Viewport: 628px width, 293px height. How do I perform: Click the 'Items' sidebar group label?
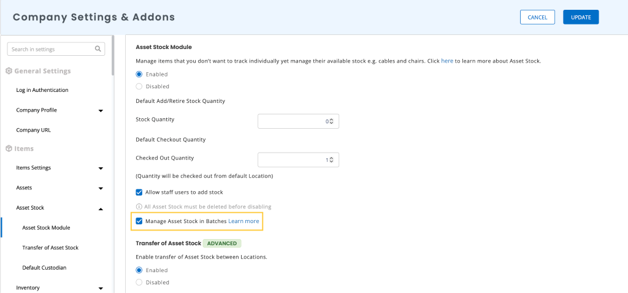click(24, 148)
